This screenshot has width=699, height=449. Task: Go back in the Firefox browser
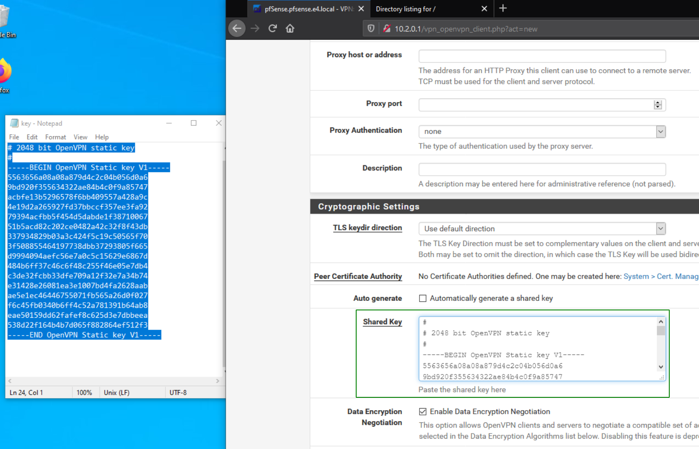click(237, 28)
